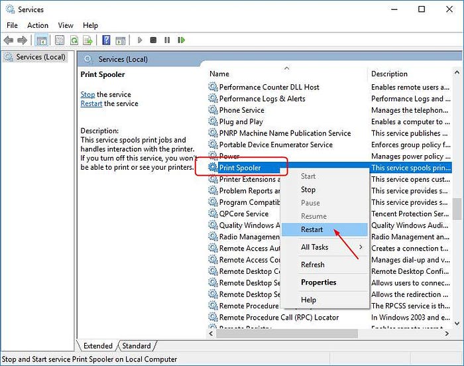Viewport: 464px width, 366px height.
Task: Switch to the Standard tab
Action: tap(137, 345)
